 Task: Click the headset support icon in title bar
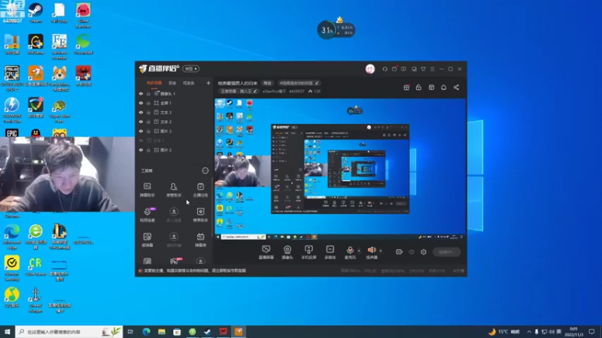[x=385, y=69]
